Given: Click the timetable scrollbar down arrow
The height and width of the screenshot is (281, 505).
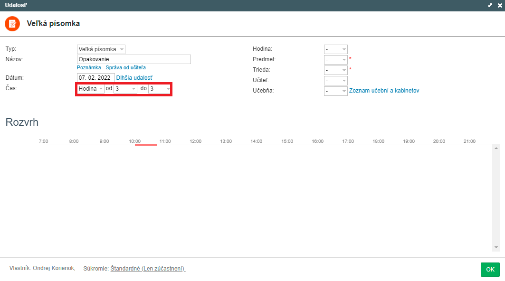Looking at the screenshot, I should click(496, 247).
